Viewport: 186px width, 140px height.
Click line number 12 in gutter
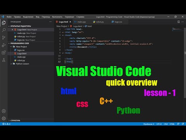(59, 62)
